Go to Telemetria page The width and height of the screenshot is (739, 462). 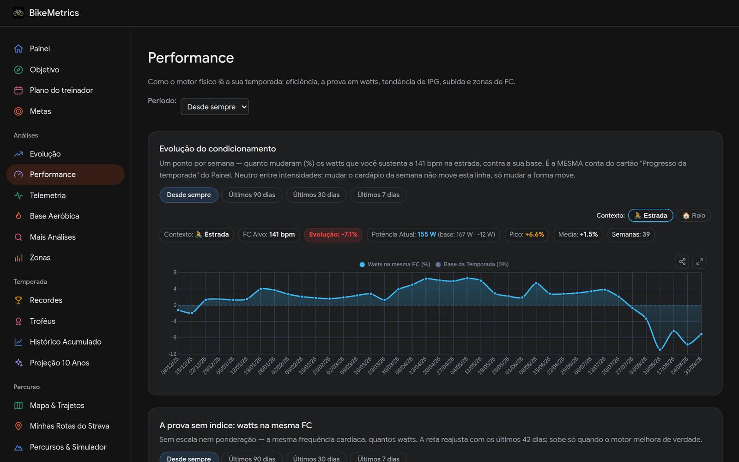(x=66, y=195)
